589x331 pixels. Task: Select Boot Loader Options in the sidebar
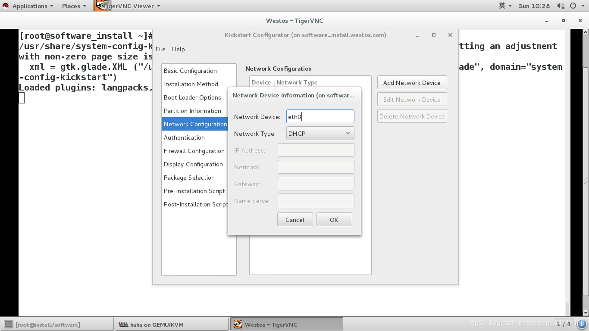tap(195, 97)
